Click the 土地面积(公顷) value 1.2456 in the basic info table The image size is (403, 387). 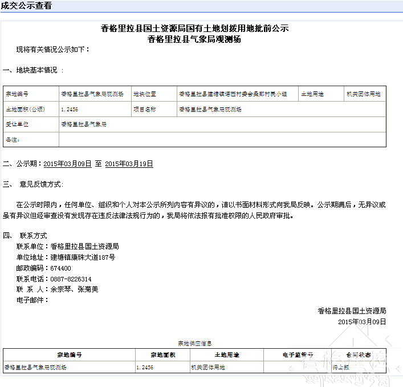(x=70, y=109)
